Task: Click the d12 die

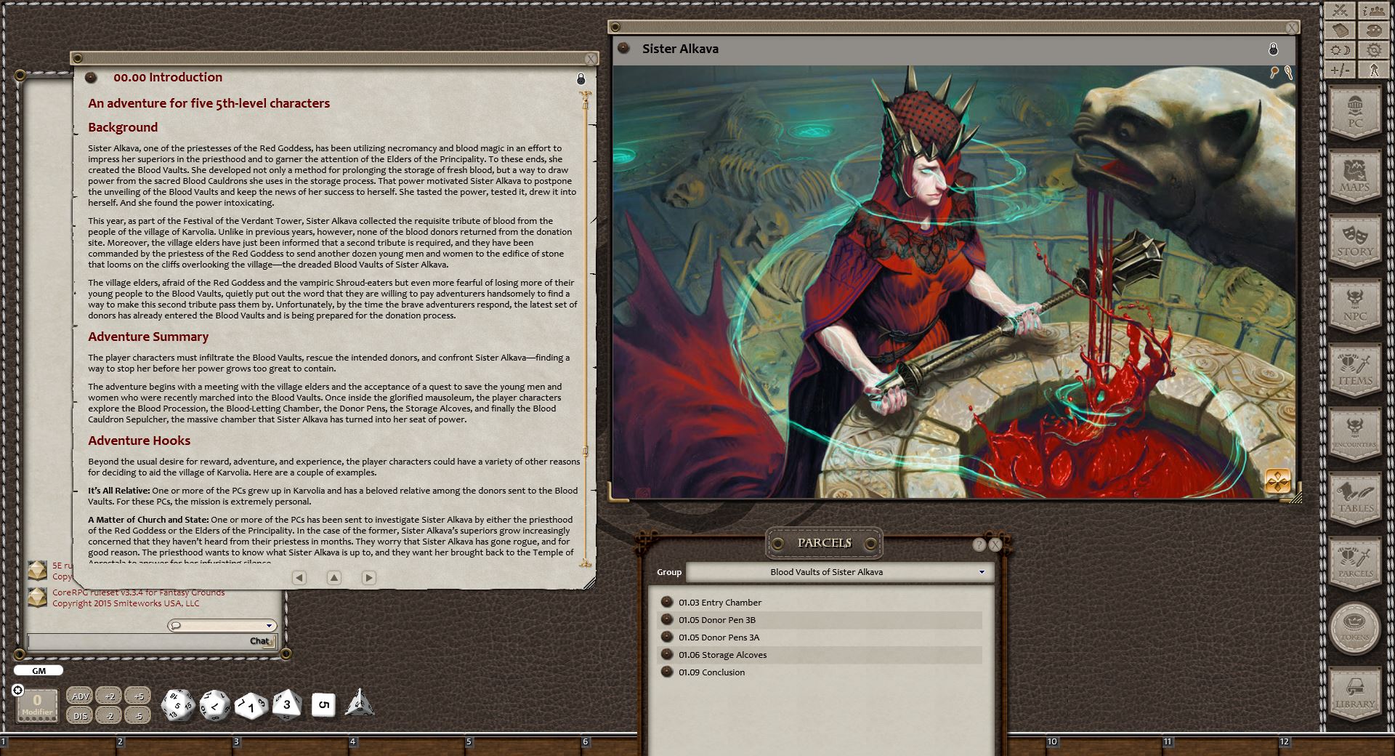Action: click(214, 705)
